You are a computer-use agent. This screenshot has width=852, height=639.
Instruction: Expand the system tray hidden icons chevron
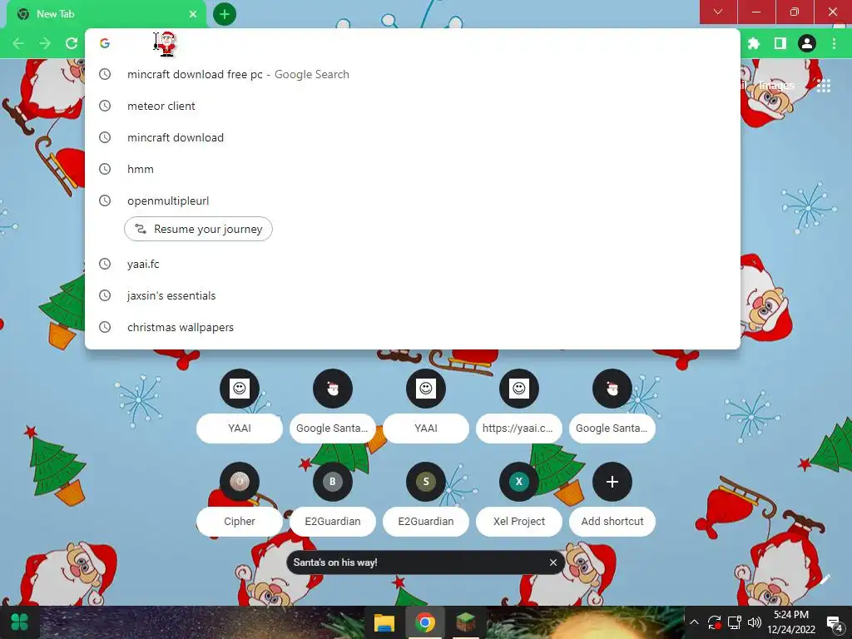[x=694, y=622]
